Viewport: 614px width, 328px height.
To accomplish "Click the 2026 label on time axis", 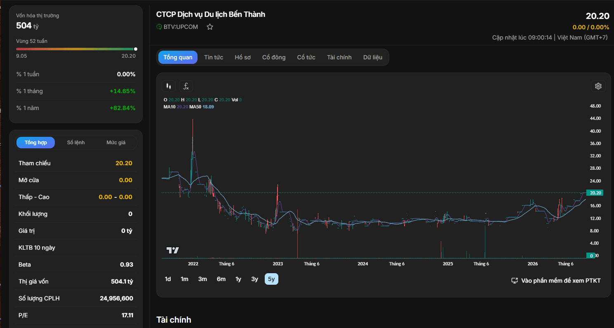I will point(533,264).
